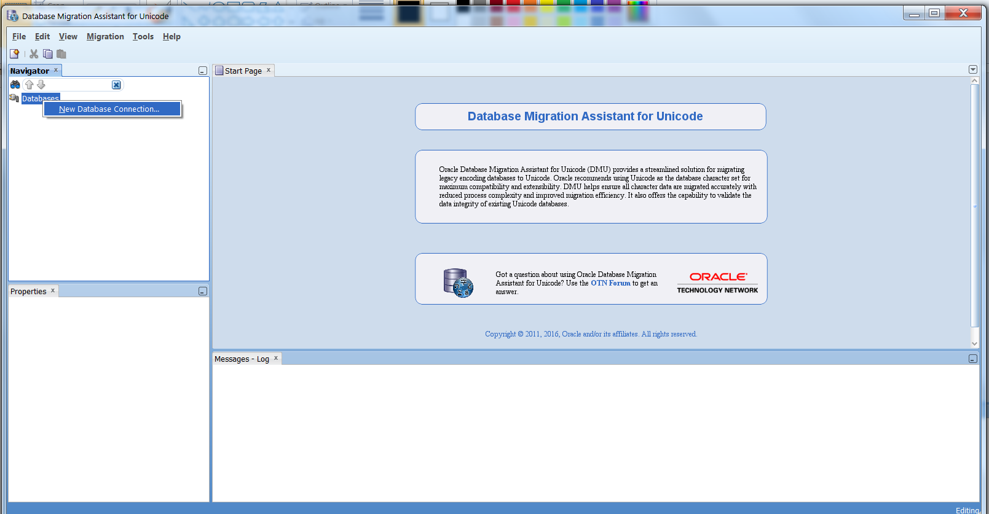Viewport: 989px width, 514px height.
Task: Minimize the Messages - Log panel
Action: pyautogui.click(x=972, y=359)
